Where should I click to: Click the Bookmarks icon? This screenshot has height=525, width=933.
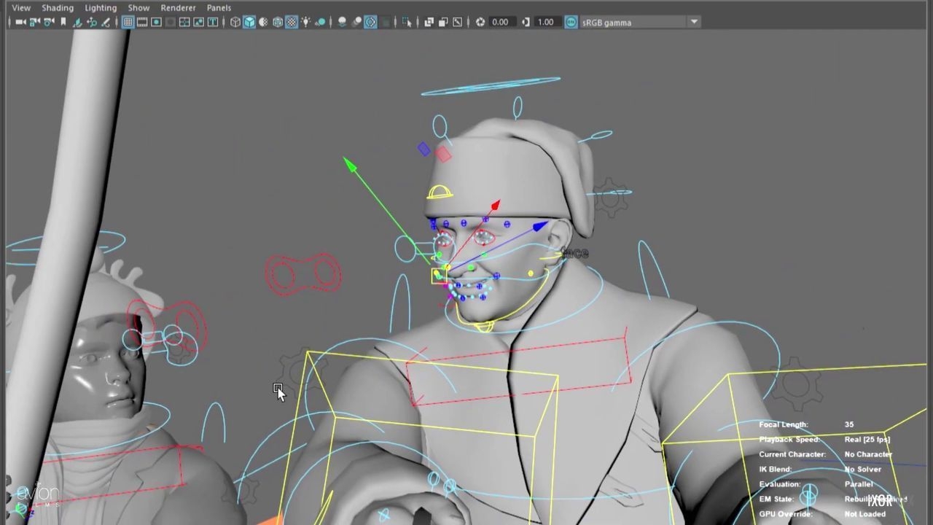point(63,22)
